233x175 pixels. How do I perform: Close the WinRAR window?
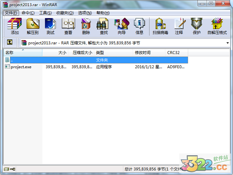(x=223, y=3)
